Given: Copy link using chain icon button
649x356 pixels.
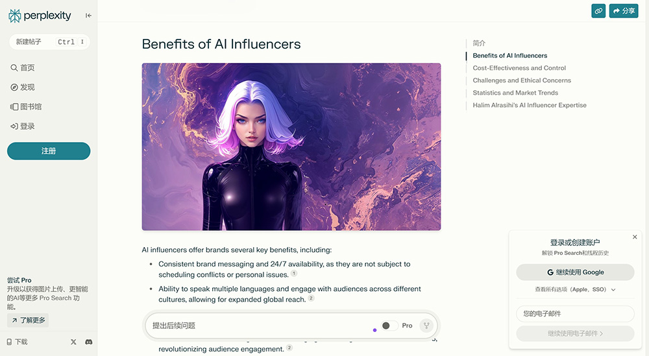Looking at the screenshot, I should (598, 11).
